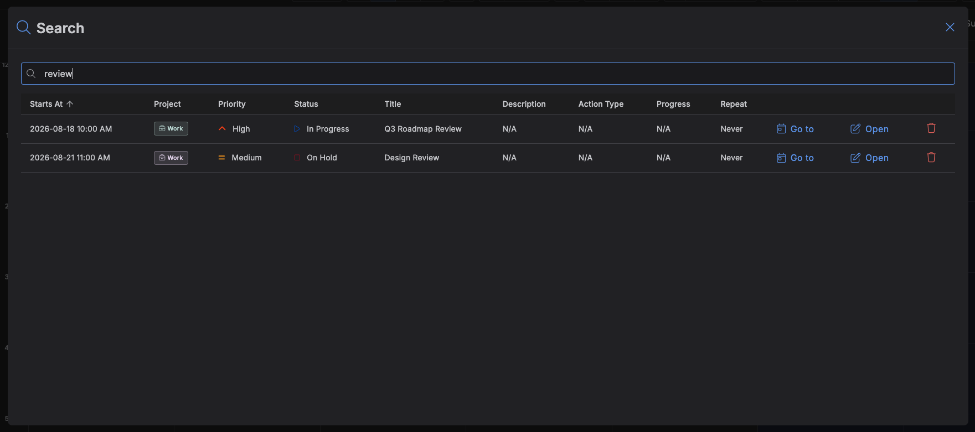Click the date "2026-08-21 11:00 AM"

[x=70, y=158]
